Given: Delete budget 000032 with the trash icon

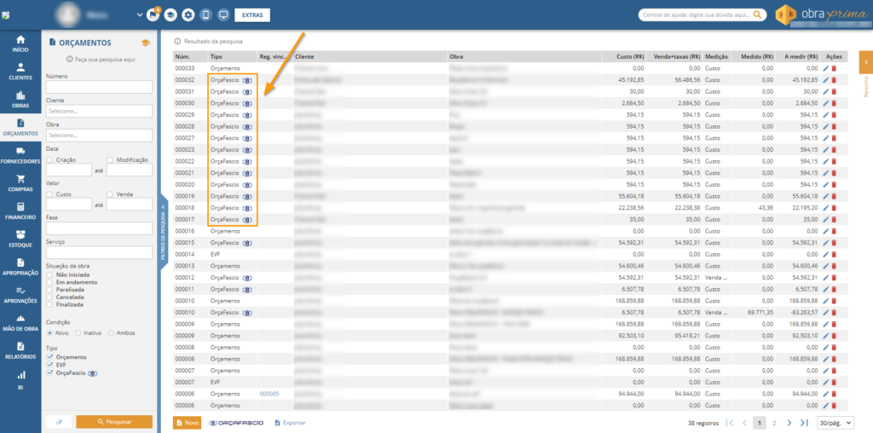Looking at the screenshot, I should [834, 79].
